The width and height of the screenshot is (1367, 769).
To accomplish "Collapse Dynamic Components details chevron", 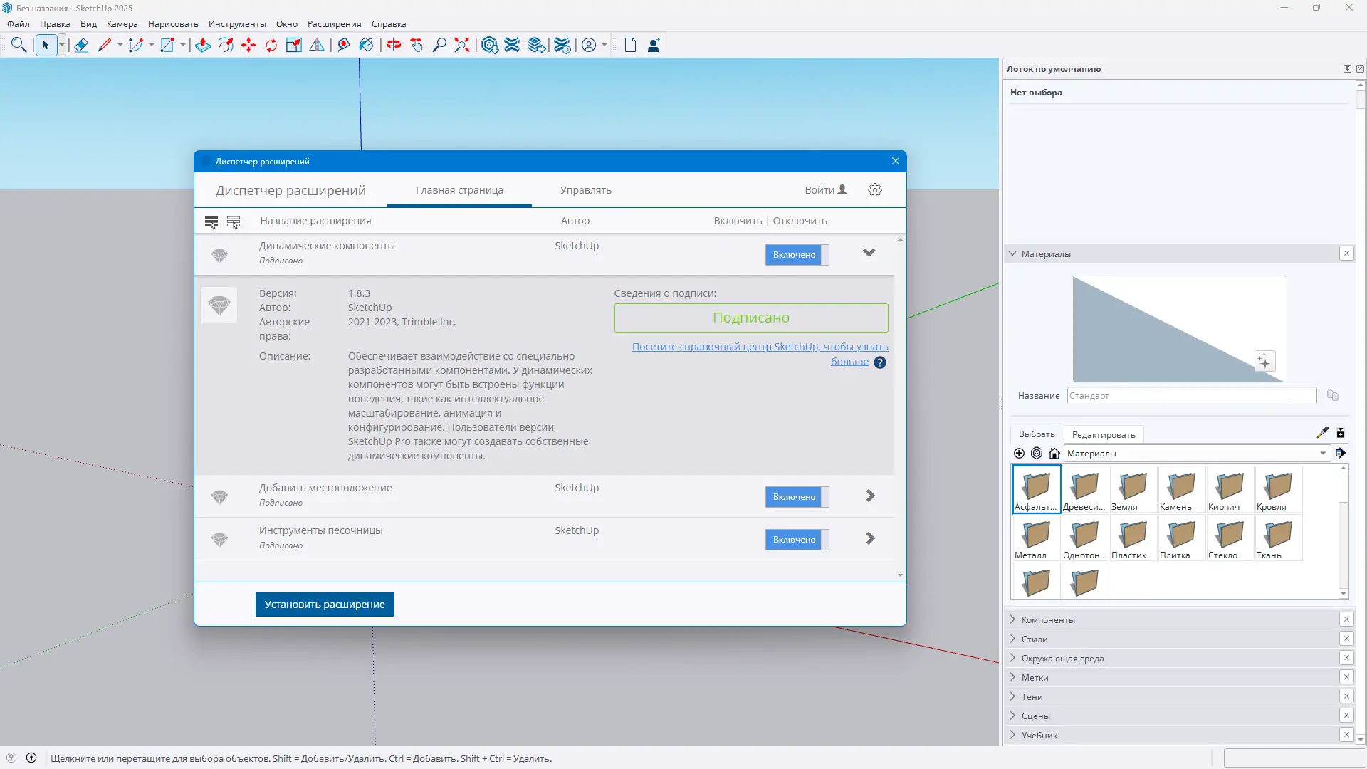I will (x=869, y=253).
